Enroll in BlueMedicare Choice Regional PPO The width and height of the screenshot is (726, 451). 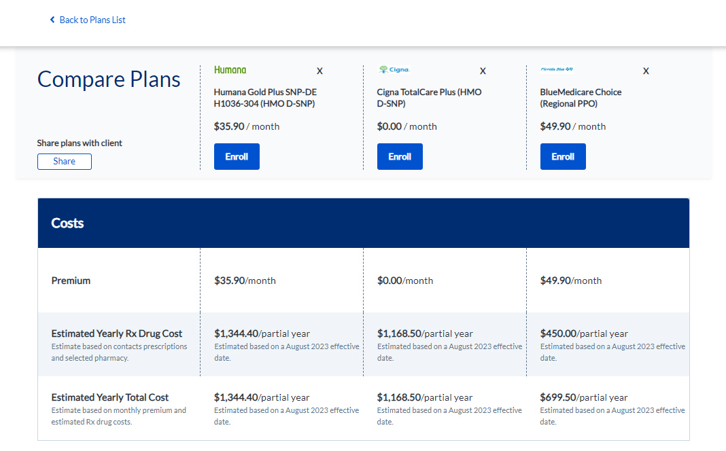tap(563, 156)
